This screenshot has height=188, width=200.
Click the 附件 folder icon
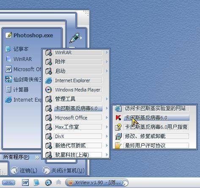(x=49, y=62)
